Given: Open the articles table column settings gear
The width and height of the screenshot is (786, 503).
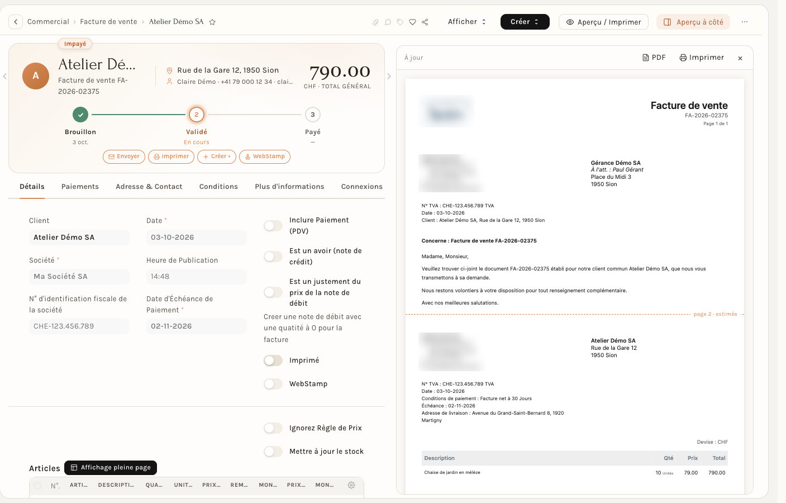Looking at the screenshot, I should (351, 485).
